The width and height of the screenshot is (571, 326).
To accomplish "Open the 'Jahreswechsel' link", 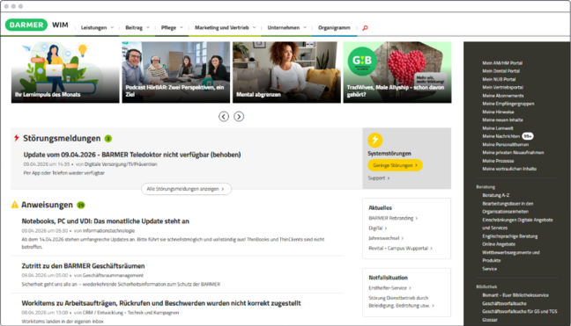I will point(386,238).
